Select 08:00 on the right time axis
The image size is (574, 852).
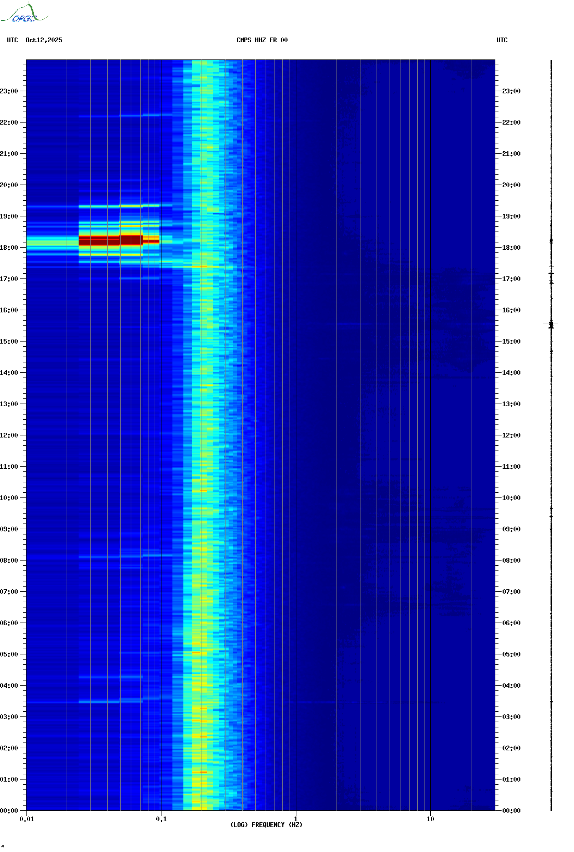(511, 561)
